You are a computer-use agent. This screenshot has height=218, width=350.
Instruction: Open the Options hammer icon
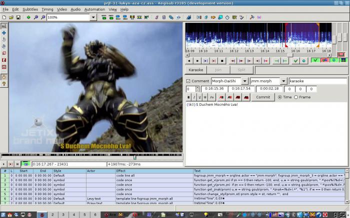(252, 17)
